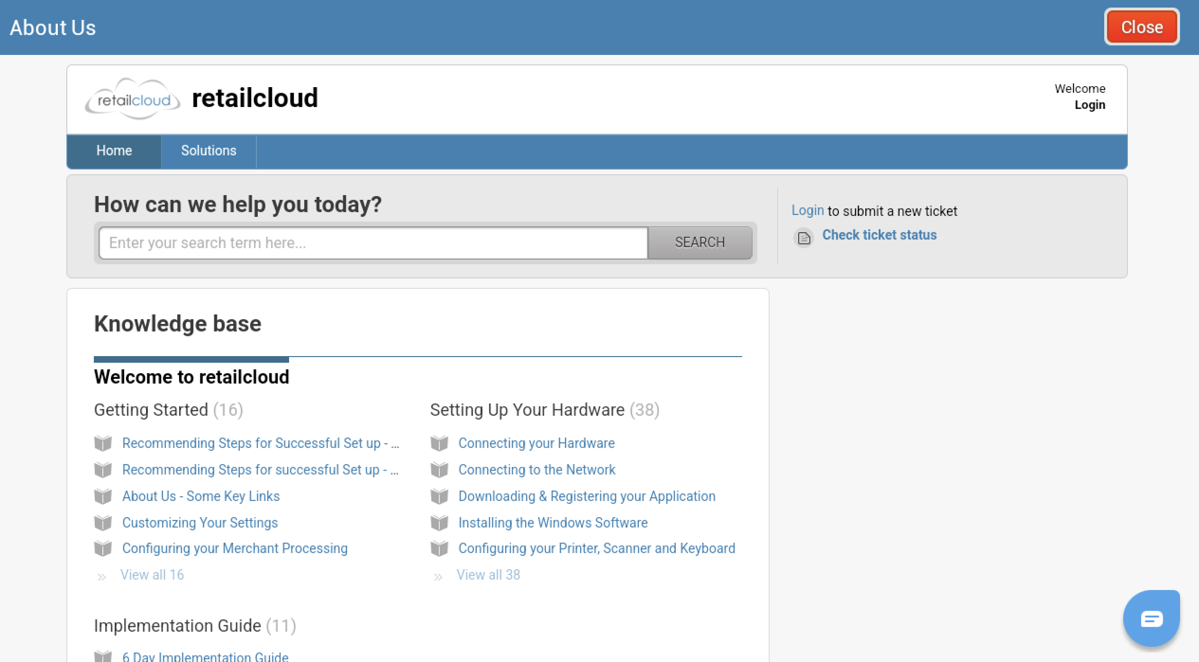Click book icon beside Connecting to the Network
The height and width of the screenshot is (662, 1199).
pos(439,470)
